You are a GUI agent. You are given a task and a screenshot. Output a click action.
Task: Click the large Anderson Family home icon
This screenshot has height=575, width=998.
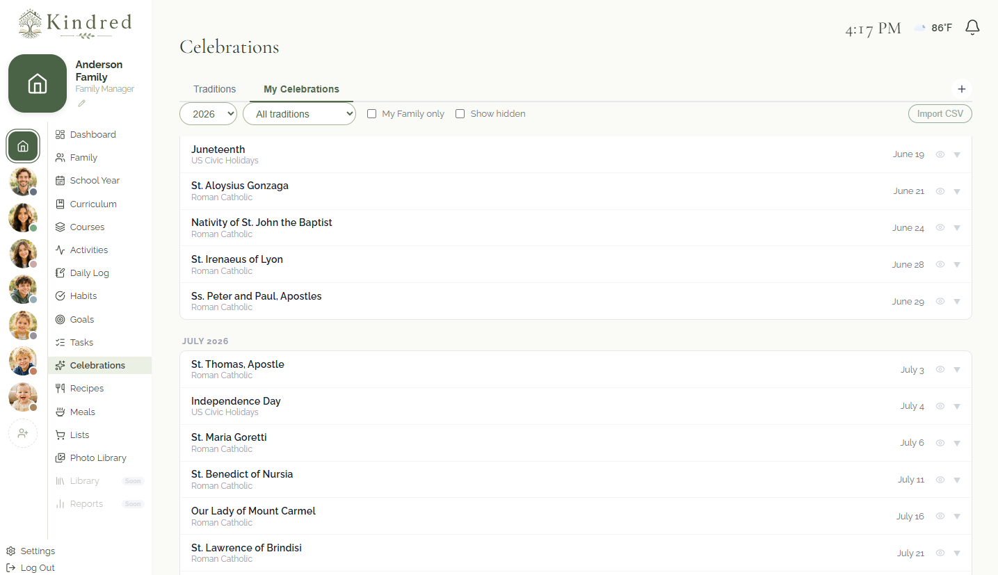(38, 83)
